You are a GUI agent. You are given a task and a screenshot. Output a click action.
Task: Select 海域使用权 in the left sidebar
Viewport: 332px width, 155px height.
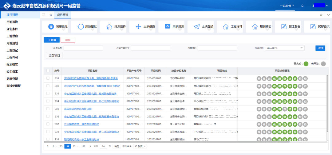[14, 85]
